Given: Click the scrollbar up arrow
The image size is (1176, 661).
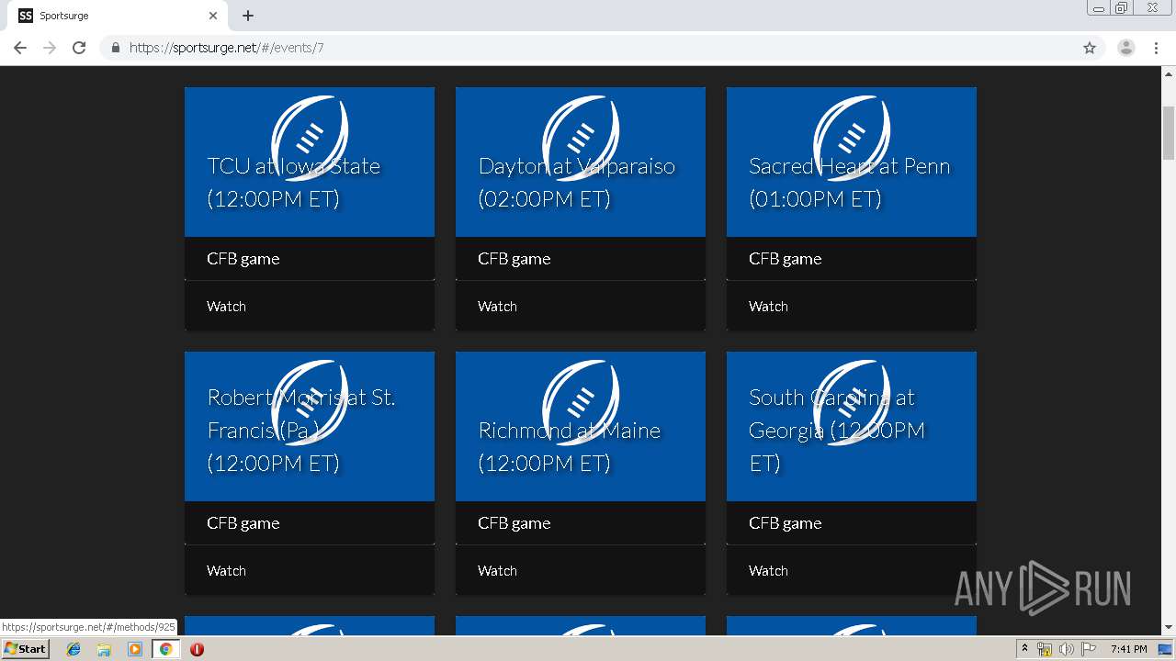Looking at the screenshot, I should pos(1169,73).
